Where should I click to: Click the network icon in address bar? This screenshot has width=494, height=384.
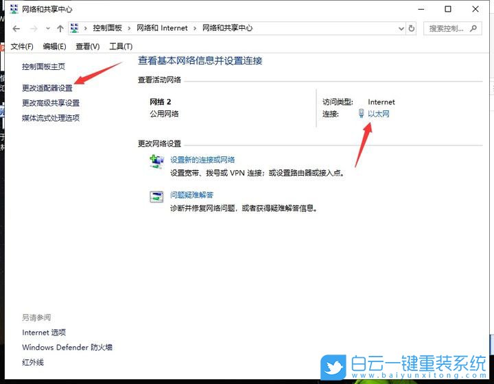pyautogui.click(x=74, y=28)
